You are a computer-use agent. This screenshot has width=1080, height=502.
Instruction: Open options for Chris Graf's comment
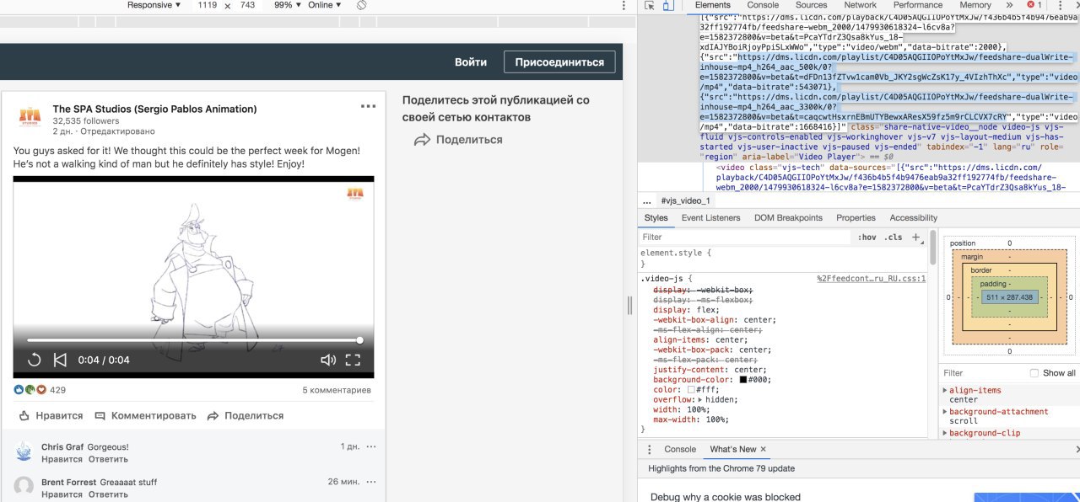click(x=371, y=446)
